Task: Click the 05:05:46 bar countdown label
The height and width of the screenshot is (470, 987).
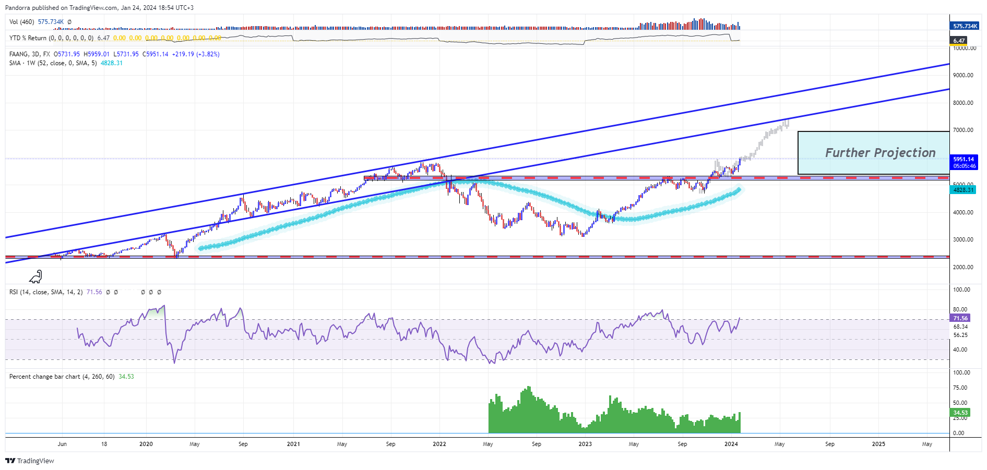Action: coord(964,166)
